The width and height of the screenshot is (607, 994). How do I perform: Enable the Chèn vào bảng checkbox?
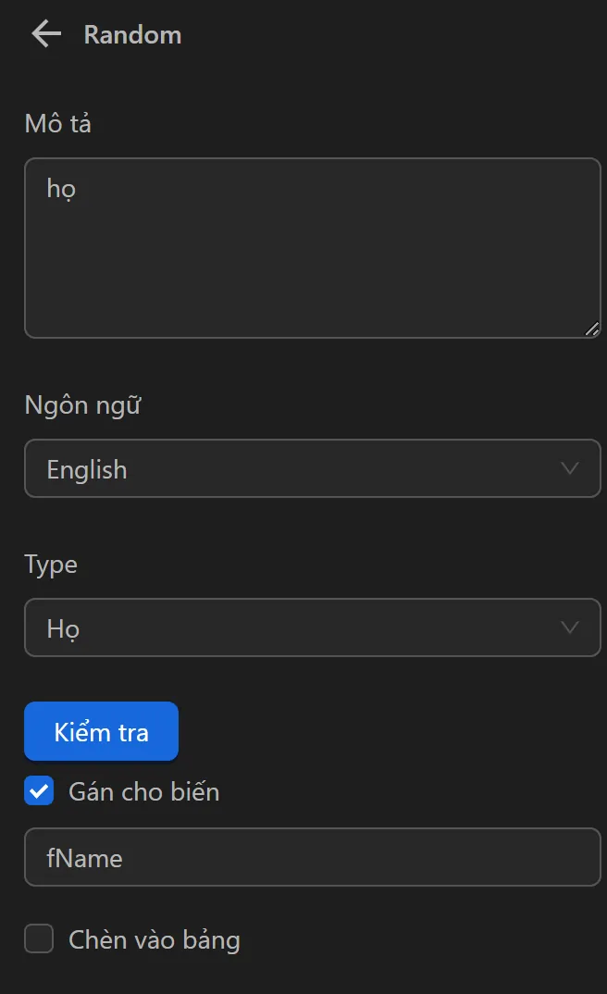[x=39, y=938]
